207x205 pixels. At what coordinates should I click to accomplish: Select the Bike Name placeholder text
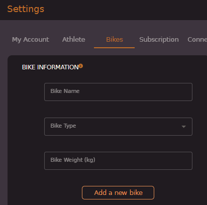(65, 91)
